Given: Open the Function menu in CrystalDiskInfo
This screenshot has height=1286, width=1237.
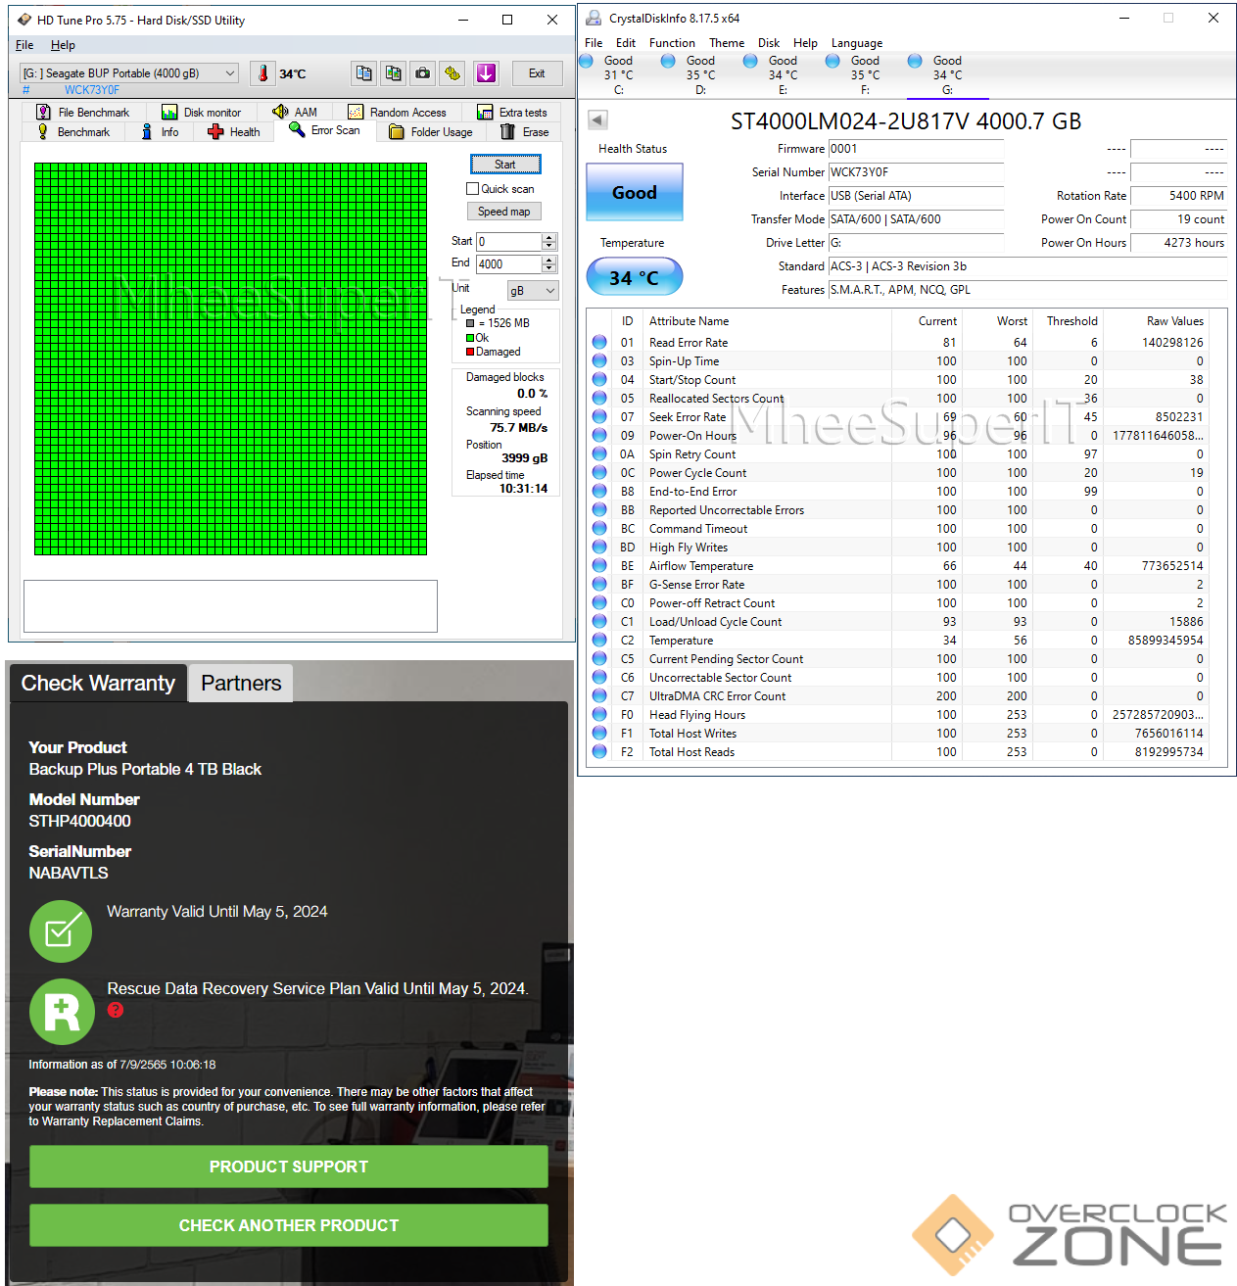Looking at the screenshot, I should tap(672, 43).
